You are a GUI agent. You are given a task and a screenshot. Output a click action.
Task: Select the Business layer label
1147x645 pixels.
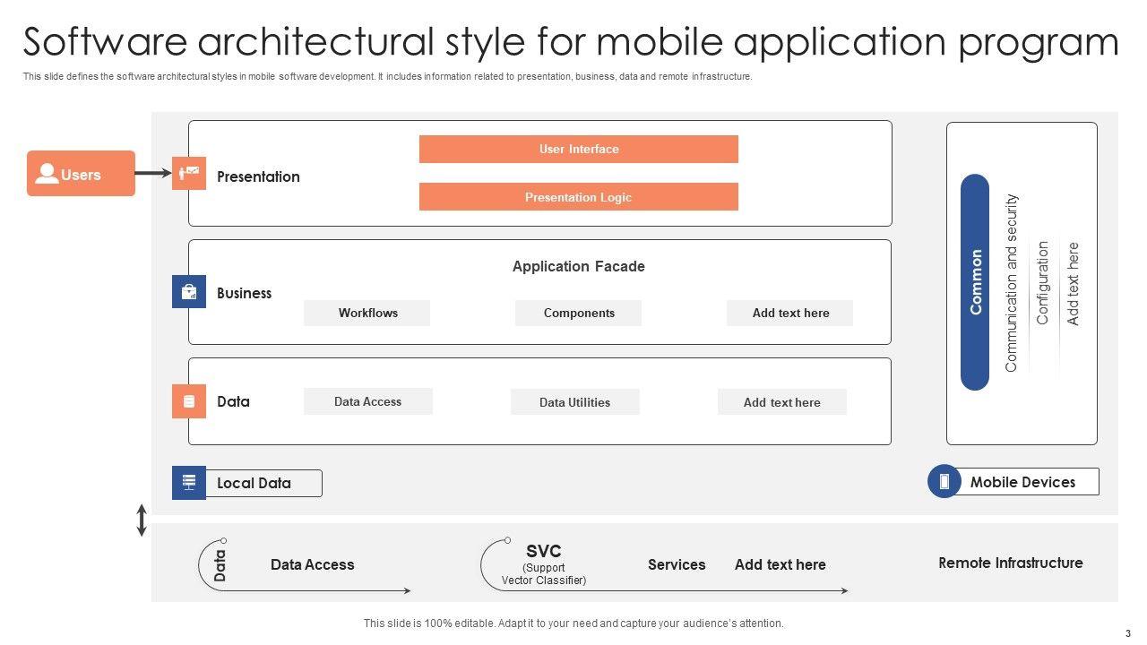point(244,293)
